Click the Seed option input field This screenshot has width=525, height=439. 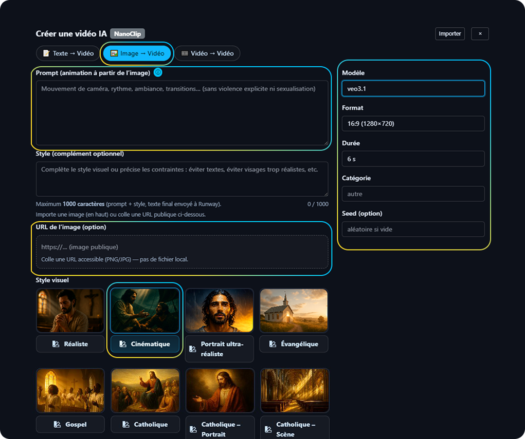click(413, 229)
